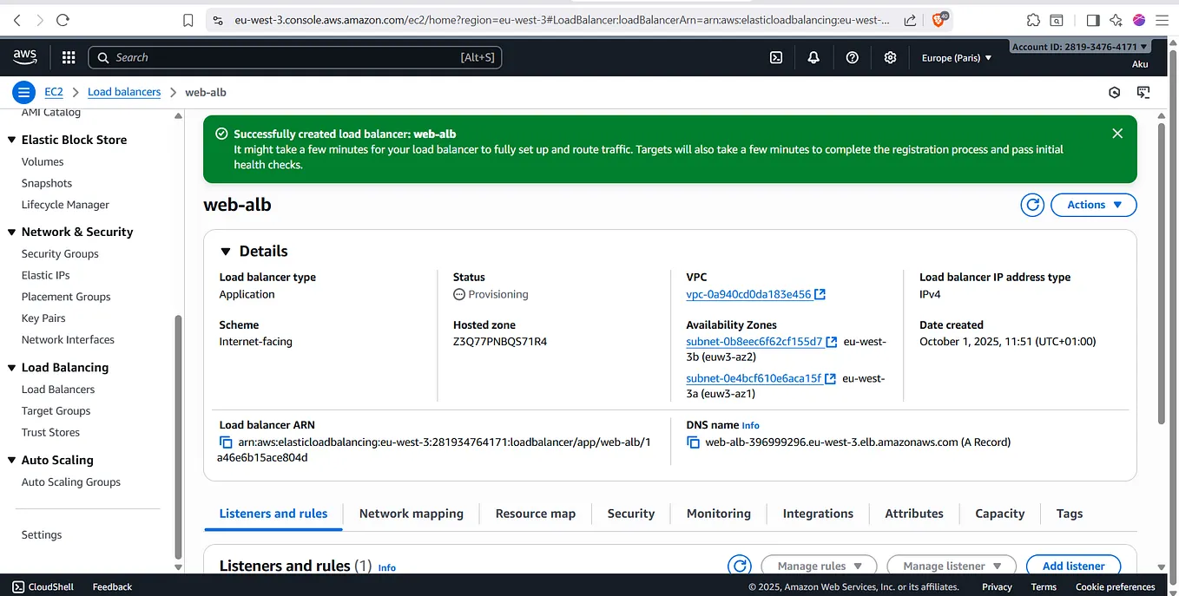Switch to the Network mapping tab

point(411,514)
